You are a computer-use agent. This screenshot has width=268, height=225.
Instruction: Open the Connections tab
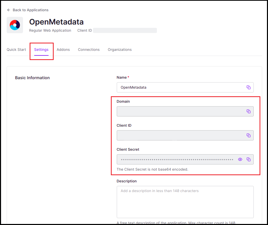point(89,50)
